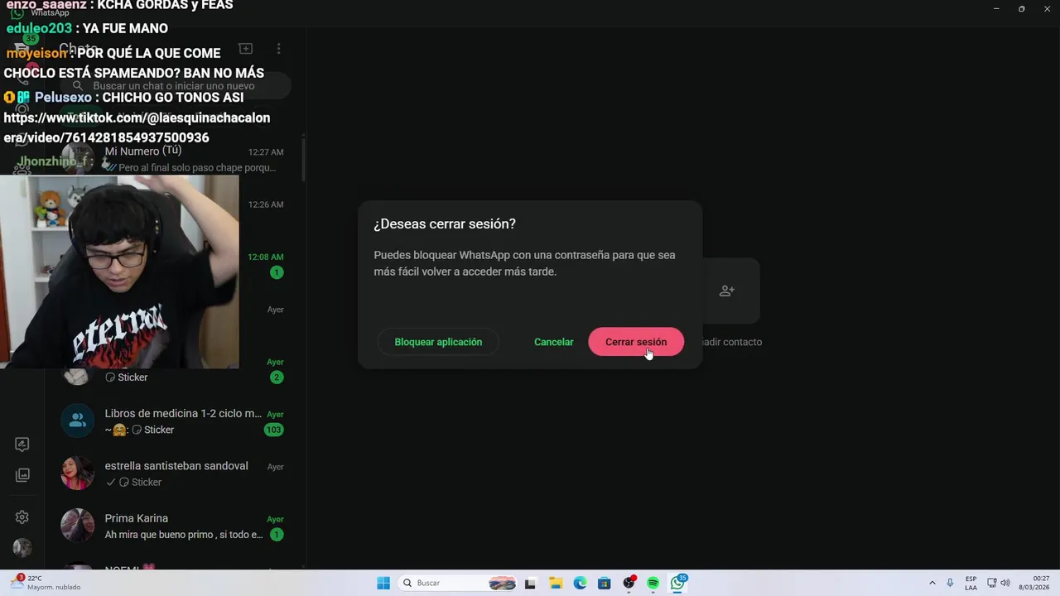Open File Explorer from the taskbar
The width and height of the screenshot is (1060, 596).
(x=556, y=583)
